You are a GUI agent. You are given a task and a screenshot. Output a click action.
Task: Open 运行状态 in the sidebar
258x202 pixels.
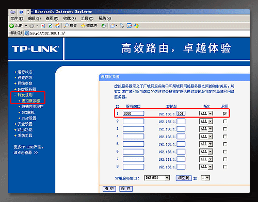click(x=25, y=72)
